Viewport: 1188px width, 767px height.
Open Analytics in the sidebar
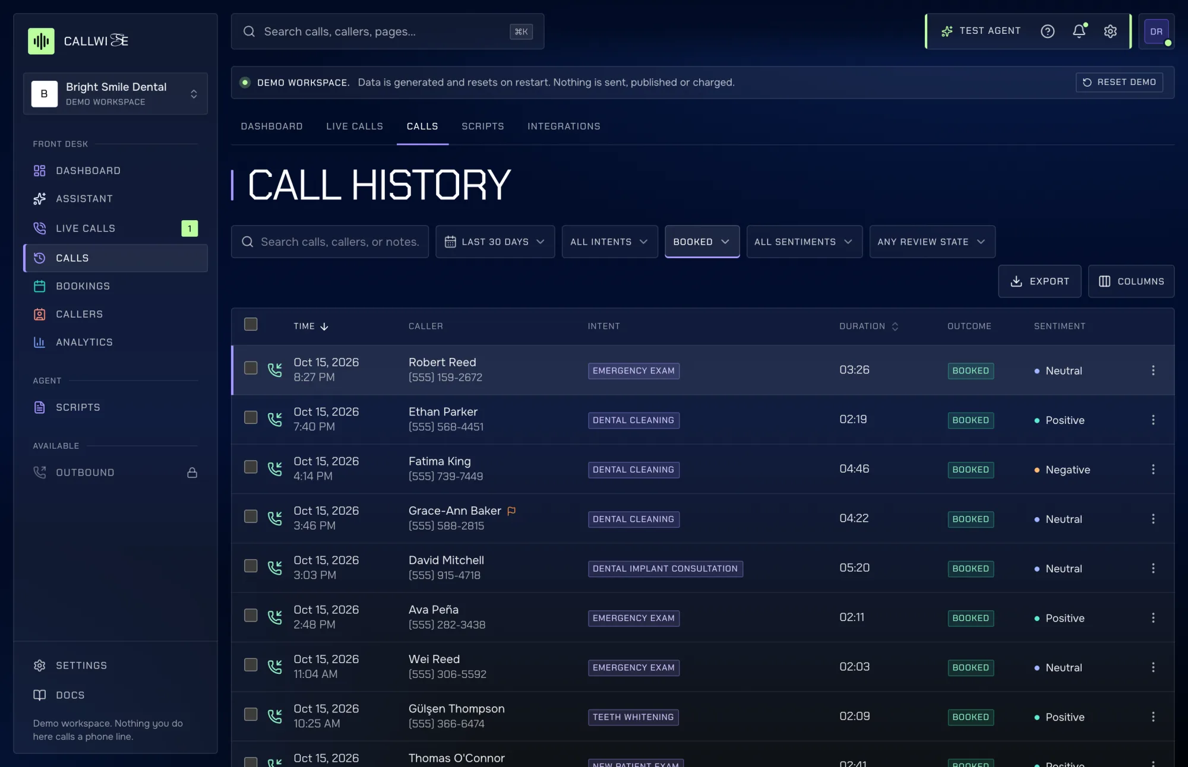pyautogui.click(x=115, y=342)
